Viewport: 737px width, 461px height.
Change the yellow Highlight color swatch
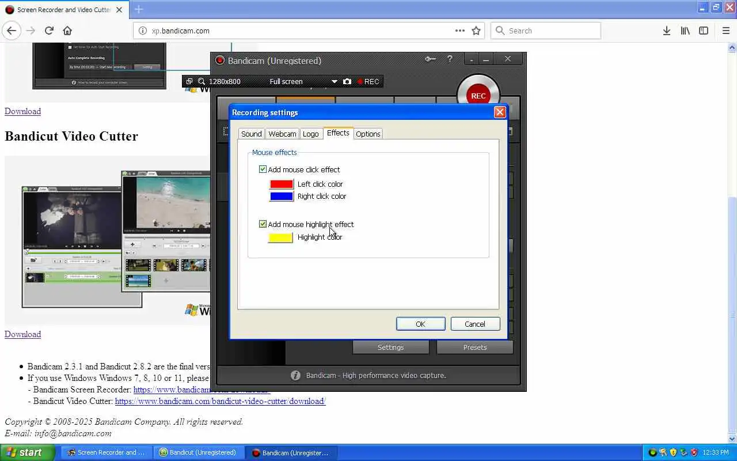280,237
